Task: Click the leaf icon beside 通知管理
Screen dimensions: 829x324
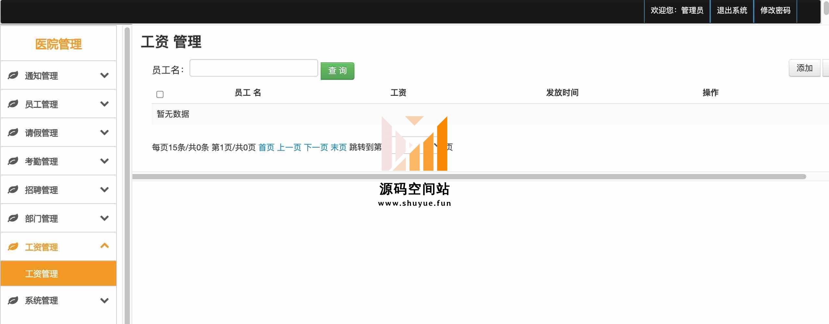Action: click(13, 75)
